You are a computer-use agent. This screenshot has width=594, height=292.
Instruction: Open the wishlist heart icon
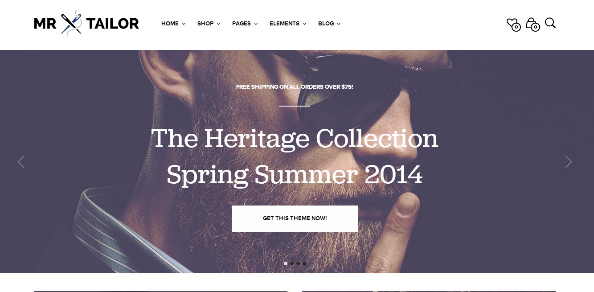point(513,24)
